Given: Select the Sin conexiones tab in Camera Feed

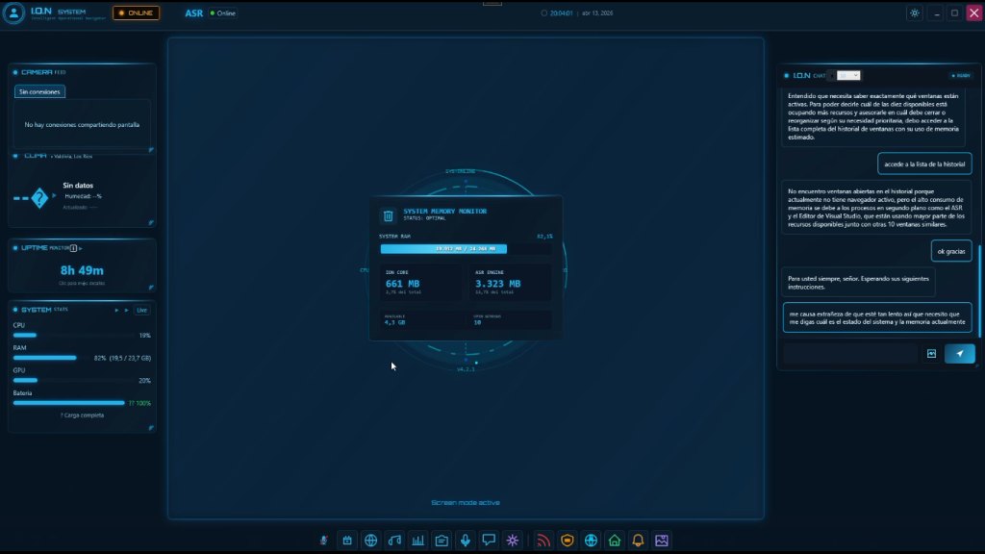Looking at the screenshot, I should tap(40, 92).
